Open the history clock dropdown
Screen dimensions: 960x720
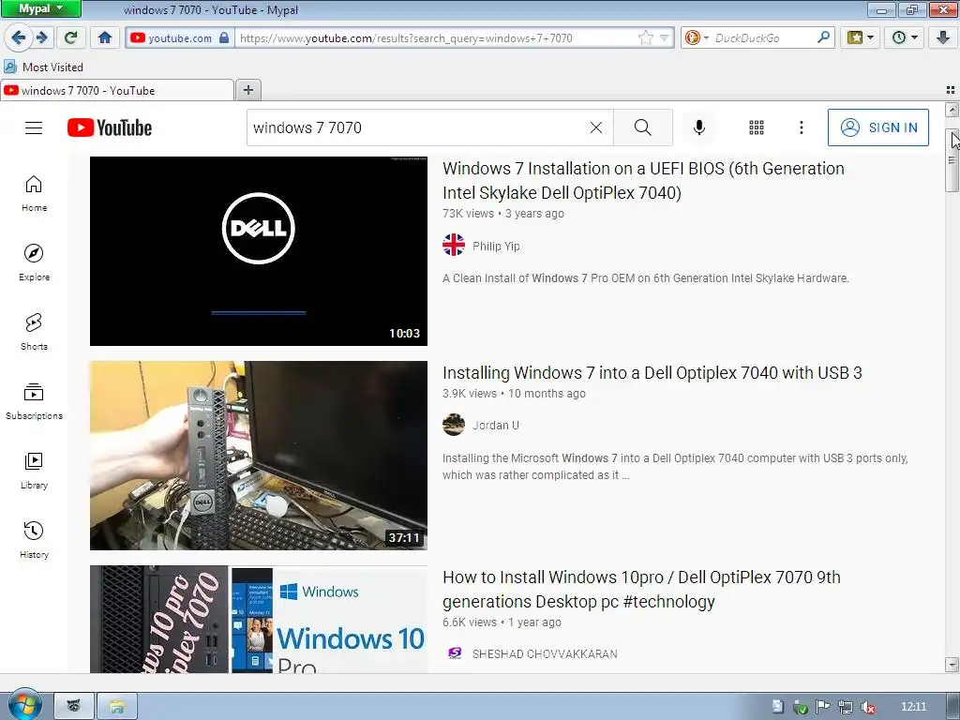(905, 37)
